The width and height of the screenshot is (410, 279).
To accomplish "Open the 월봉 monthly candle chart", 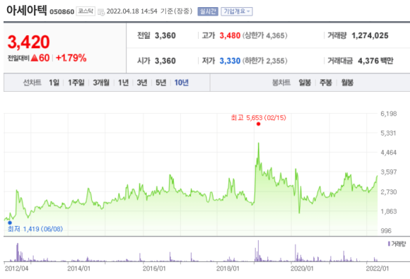I will click(347, 83).
